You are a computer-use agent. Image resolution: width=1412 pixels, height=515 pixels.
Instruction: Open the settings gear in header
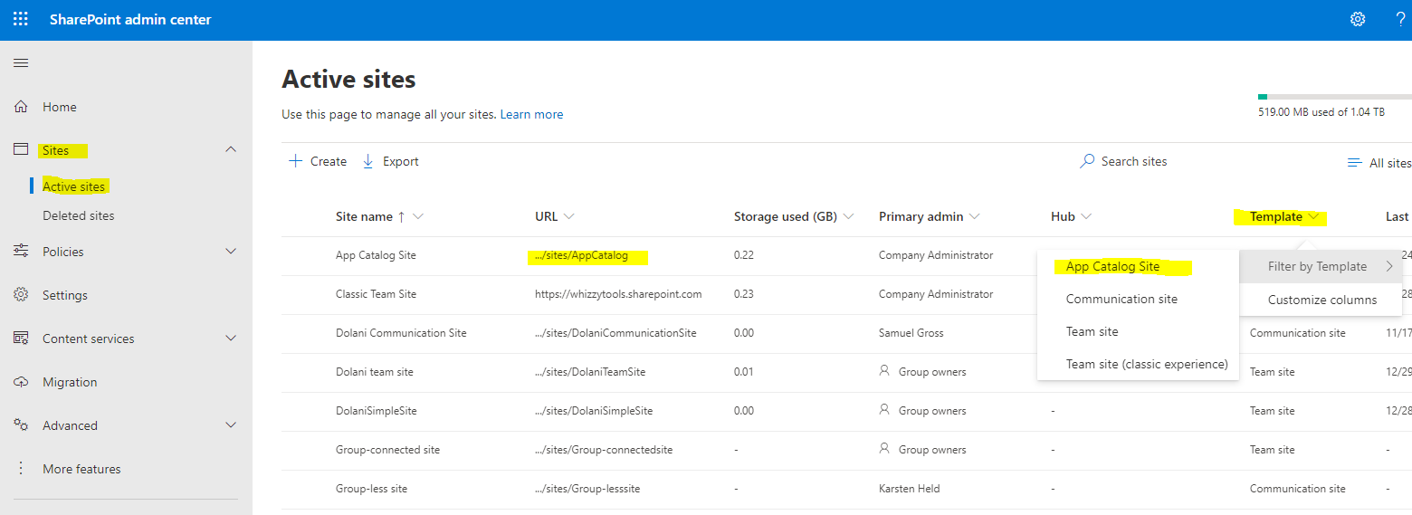1358,19
